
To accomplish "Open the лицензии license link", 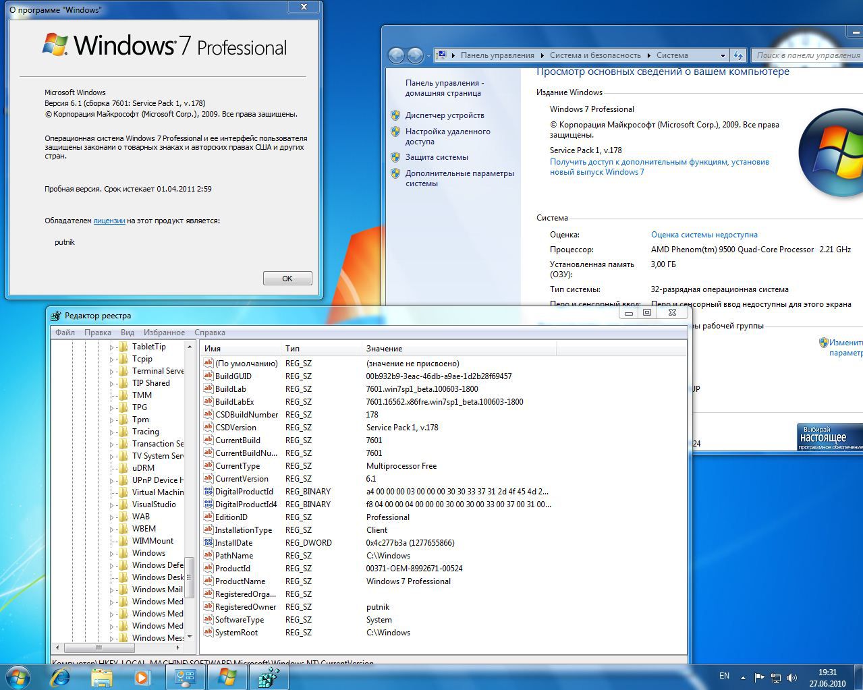I will tap(109, 221).
